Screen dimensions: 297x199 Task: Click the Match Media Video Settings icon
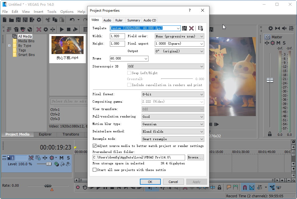[x=200, y=28]
